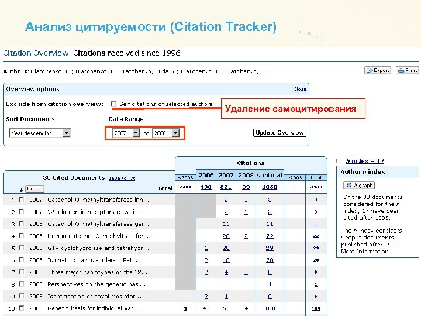Click 2007 citation count 28 for GTP cyclohydrolase

tap(226, 248)
